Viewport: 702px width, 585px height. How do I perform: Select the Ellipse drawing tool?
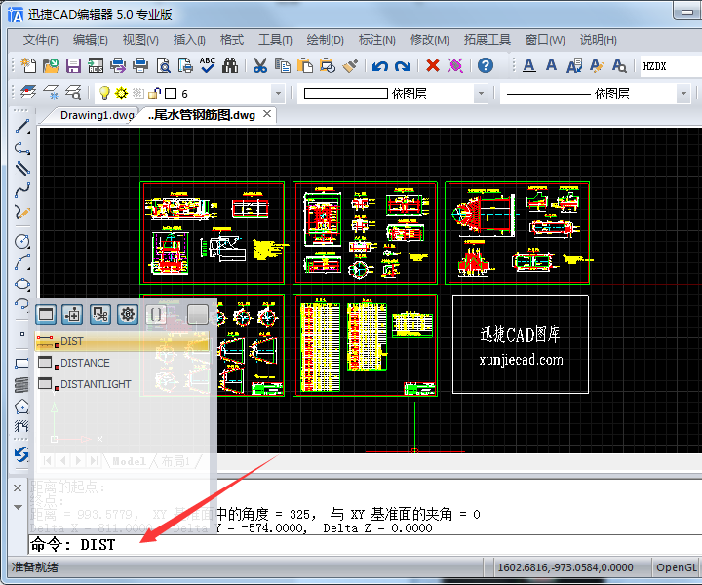[22, 284]
